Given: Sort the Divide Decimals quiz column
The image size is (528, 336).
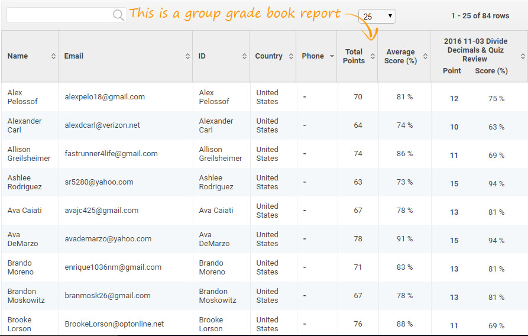Looking at the screenshot, I should coord(523,56).
